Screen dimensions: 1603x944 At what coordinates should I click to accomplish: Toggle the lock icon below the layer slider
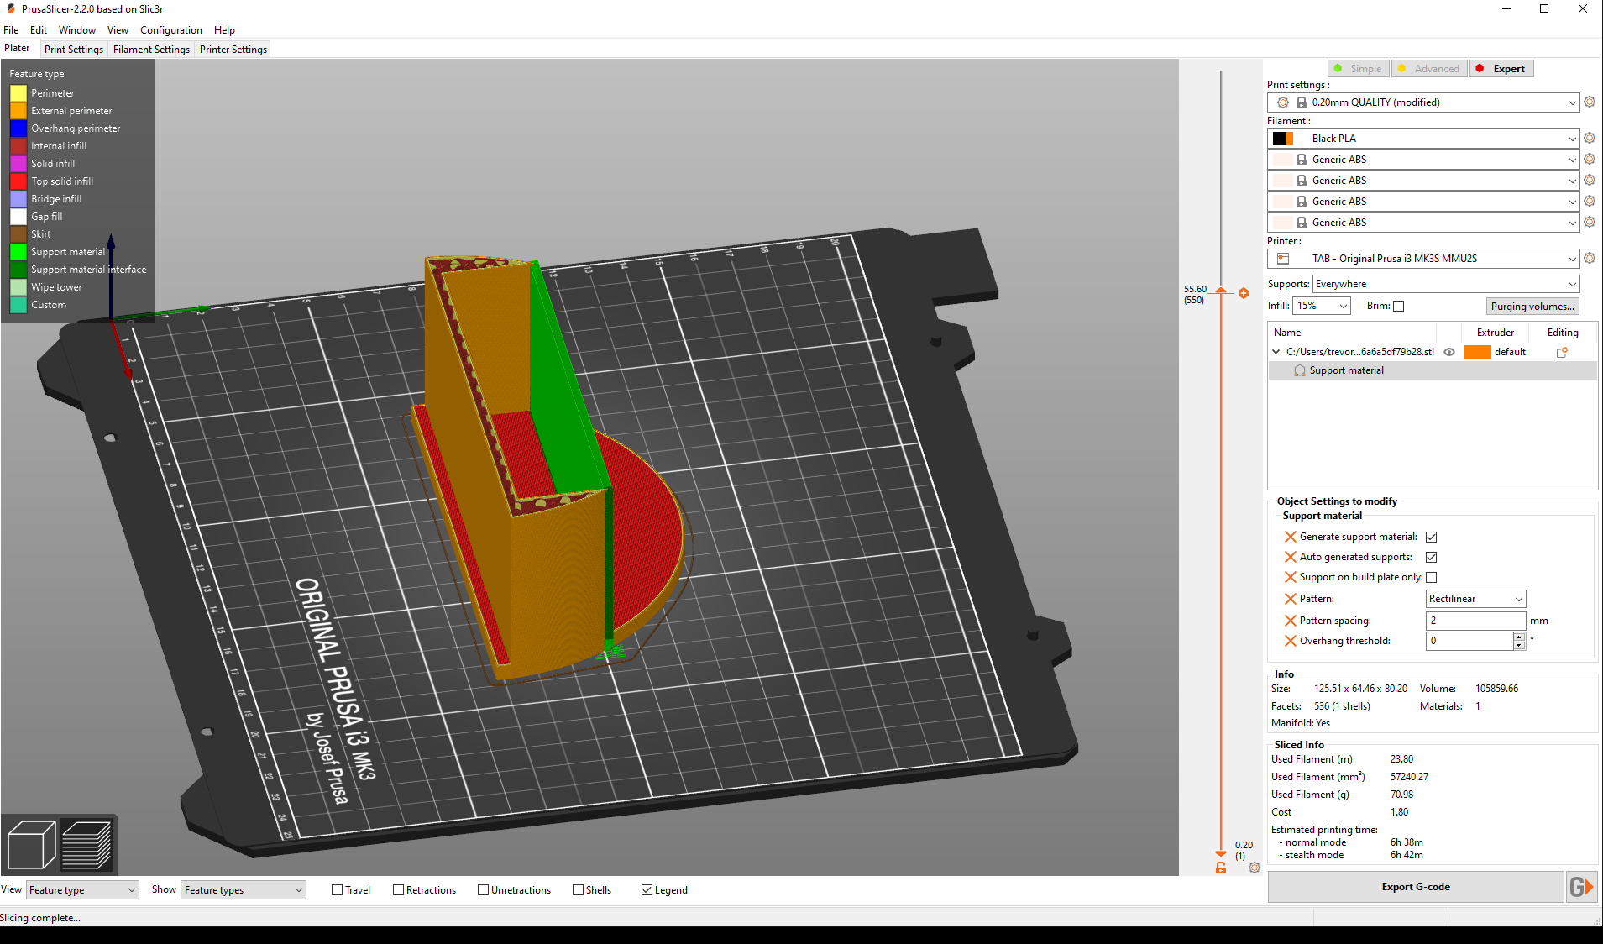1221,868
